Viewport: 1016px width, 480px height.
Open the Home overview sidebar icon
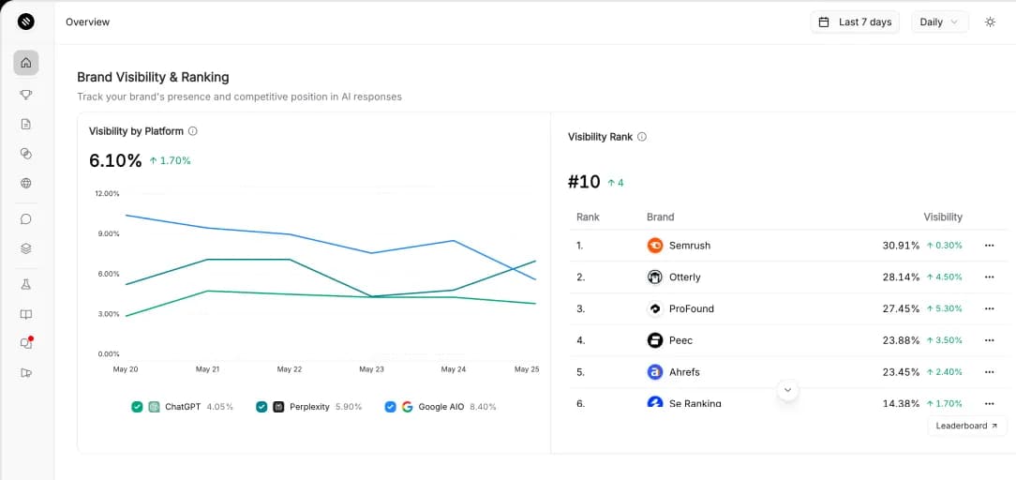(x=26, y=63)
